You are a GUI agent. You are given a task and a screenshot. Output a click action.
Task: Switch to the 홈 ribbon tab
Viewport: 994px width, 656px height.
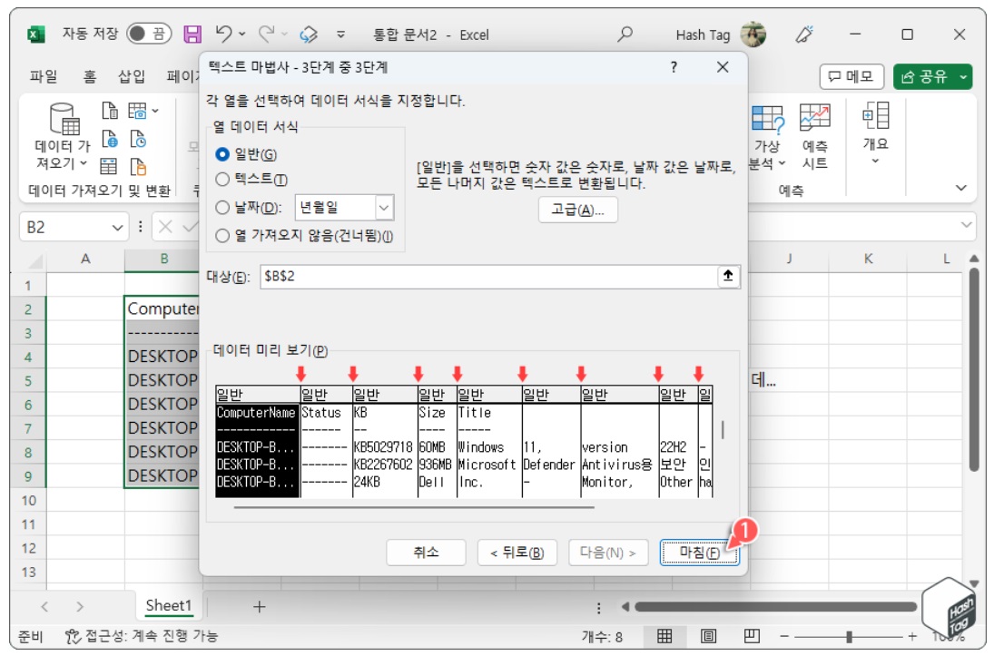point(89,77)
